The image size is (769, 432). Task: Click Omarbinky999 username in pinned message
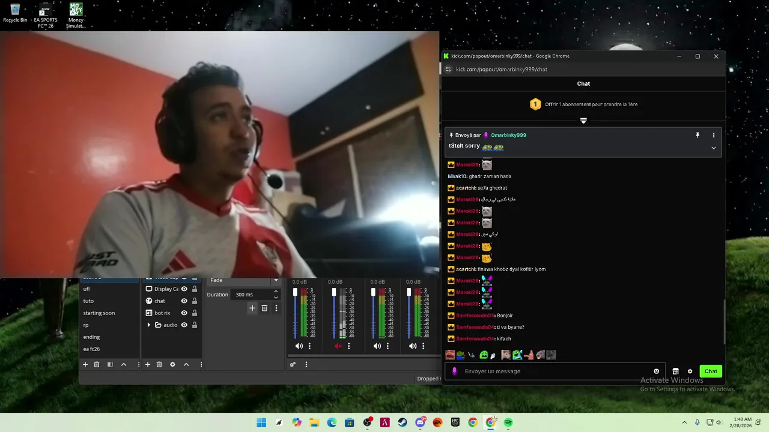pyautogui.click(x=508, y=135)
